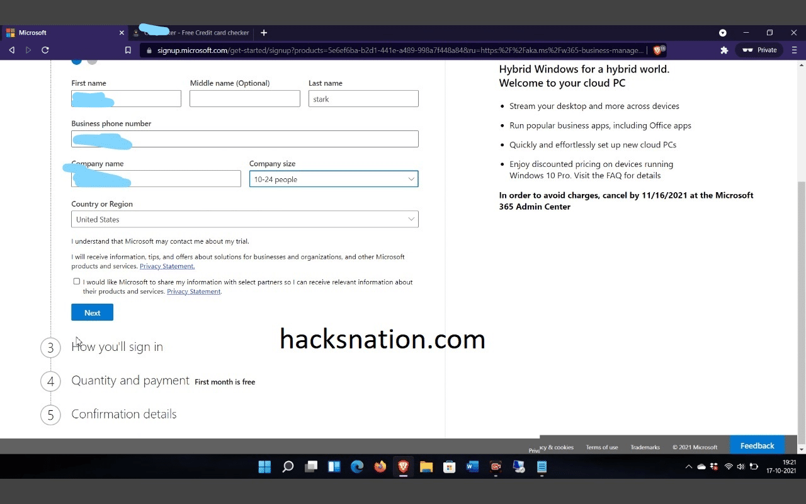
Task: Reload the page with the refresh icon
Action: point(45,50)
